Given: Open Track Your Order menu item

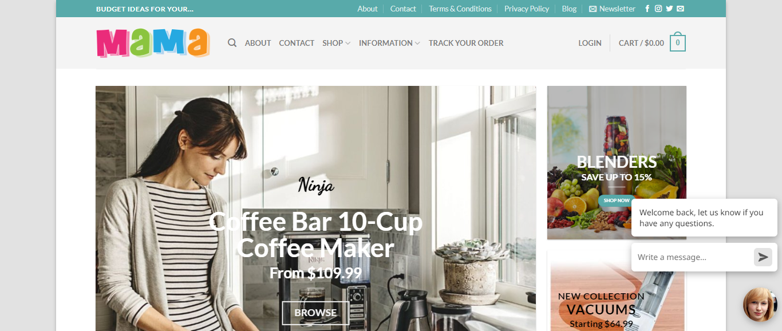Looking at the screenshot, I should click(x=466, y=43).
